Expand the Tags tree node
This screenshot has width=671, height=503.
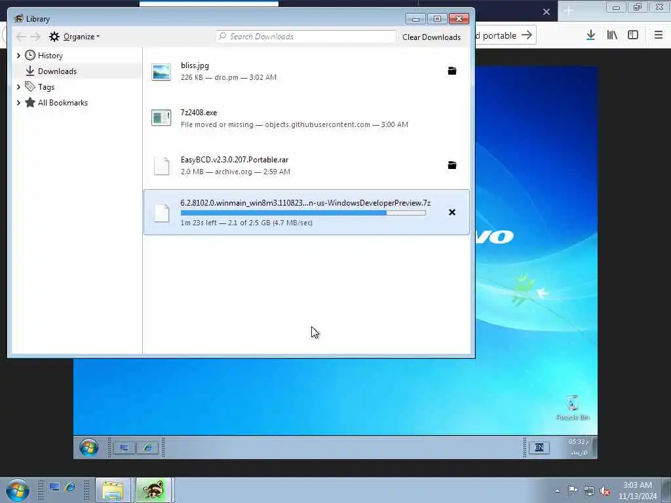pyautogui.click(x=18, y=87)
